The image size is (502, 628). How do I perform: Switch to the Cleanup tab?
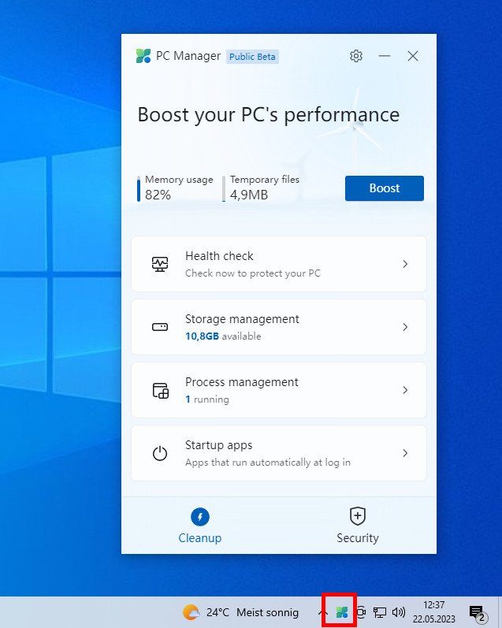[x=200, y=526]
